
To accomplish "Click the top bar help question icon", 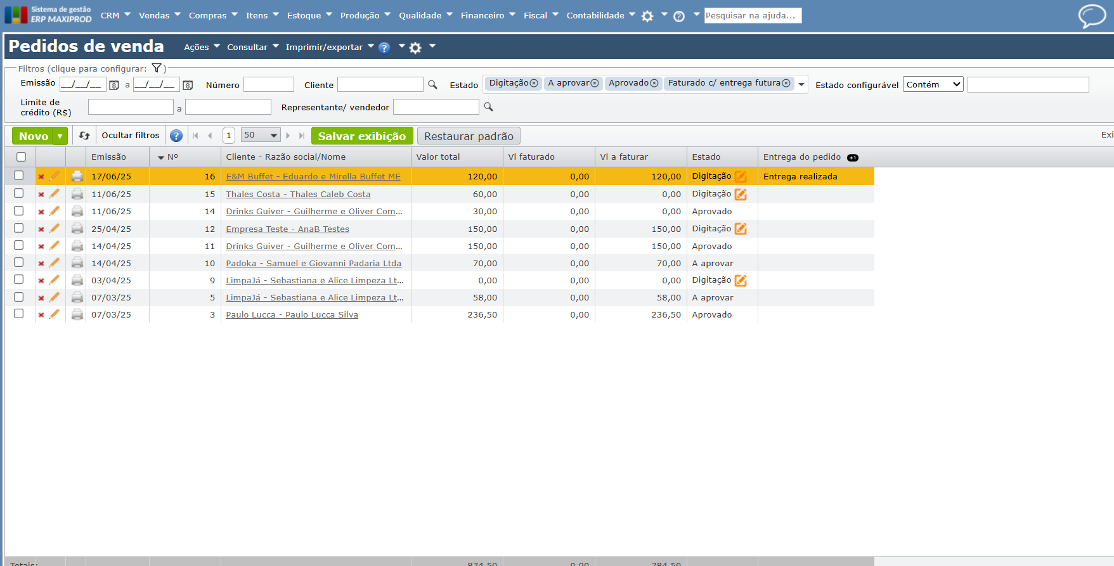I will [x=679, y=16].
